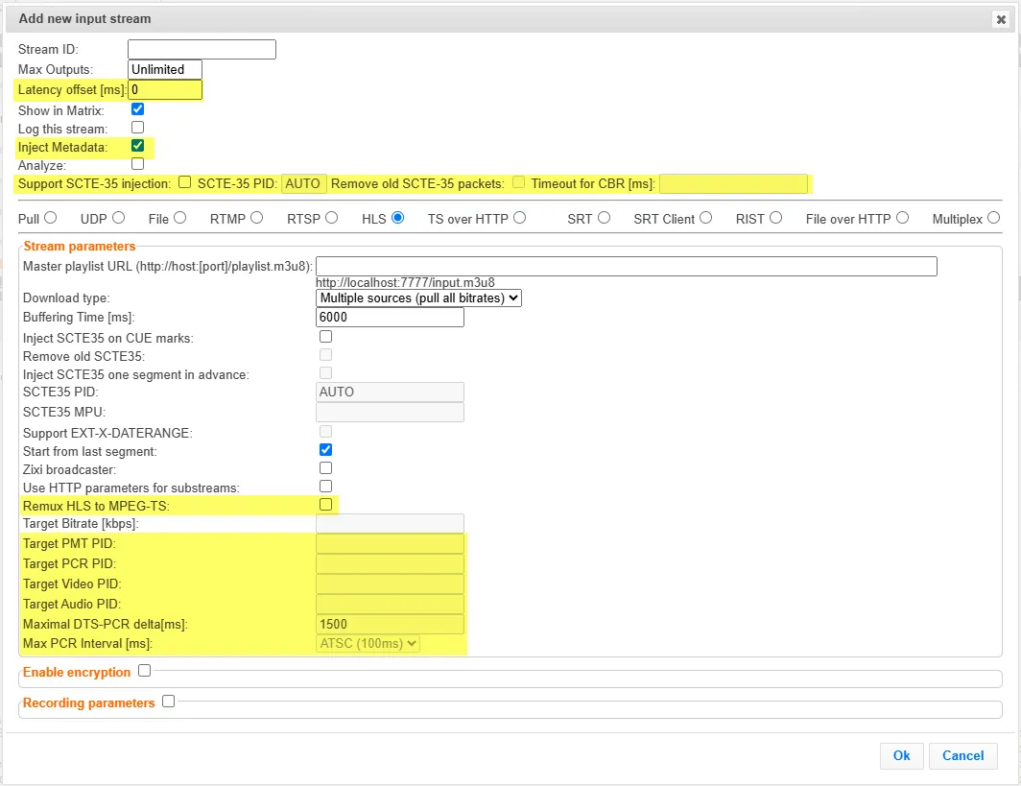Choose the RIST radio option

pos(775,218)
